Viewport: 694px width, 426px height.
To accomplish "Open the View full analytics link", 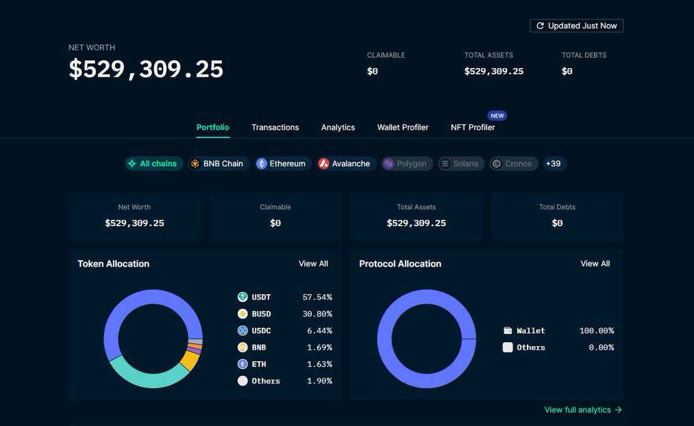I will click(583, 410).
